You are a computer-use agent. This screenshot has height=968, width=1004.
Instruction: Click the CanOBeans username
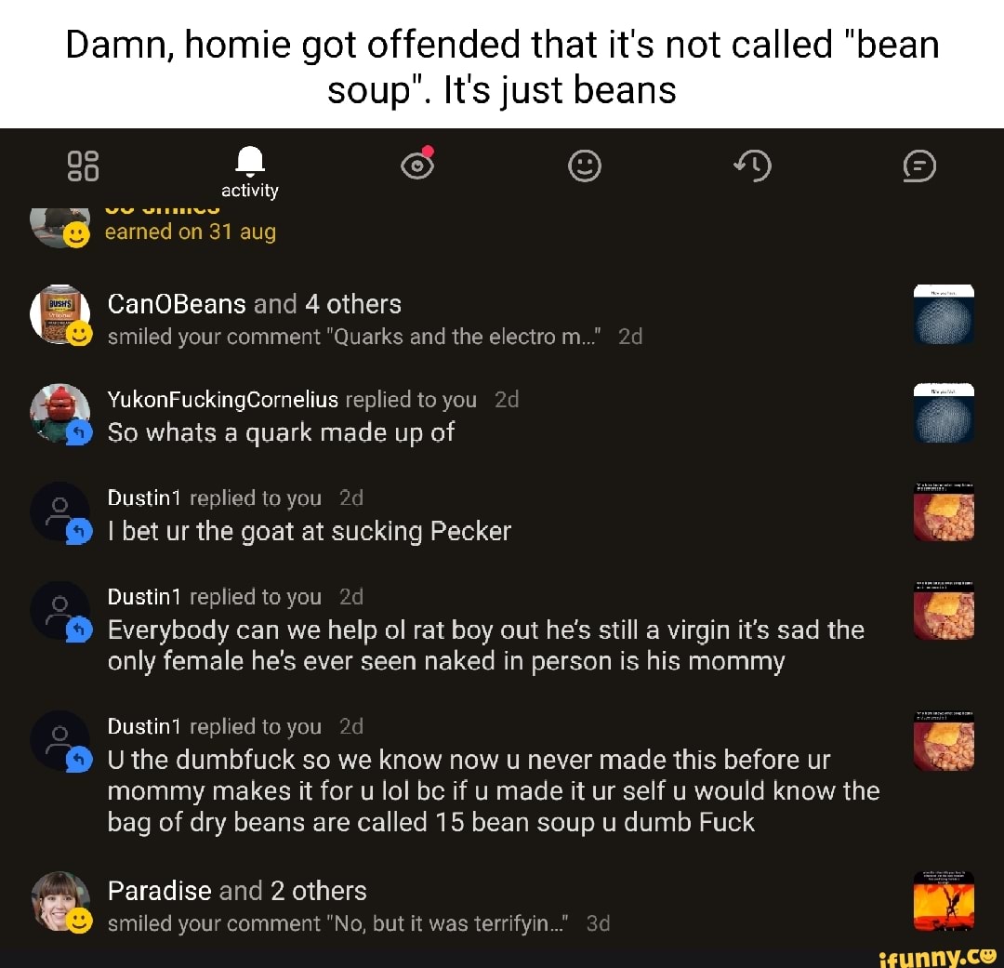click(177, 304)
